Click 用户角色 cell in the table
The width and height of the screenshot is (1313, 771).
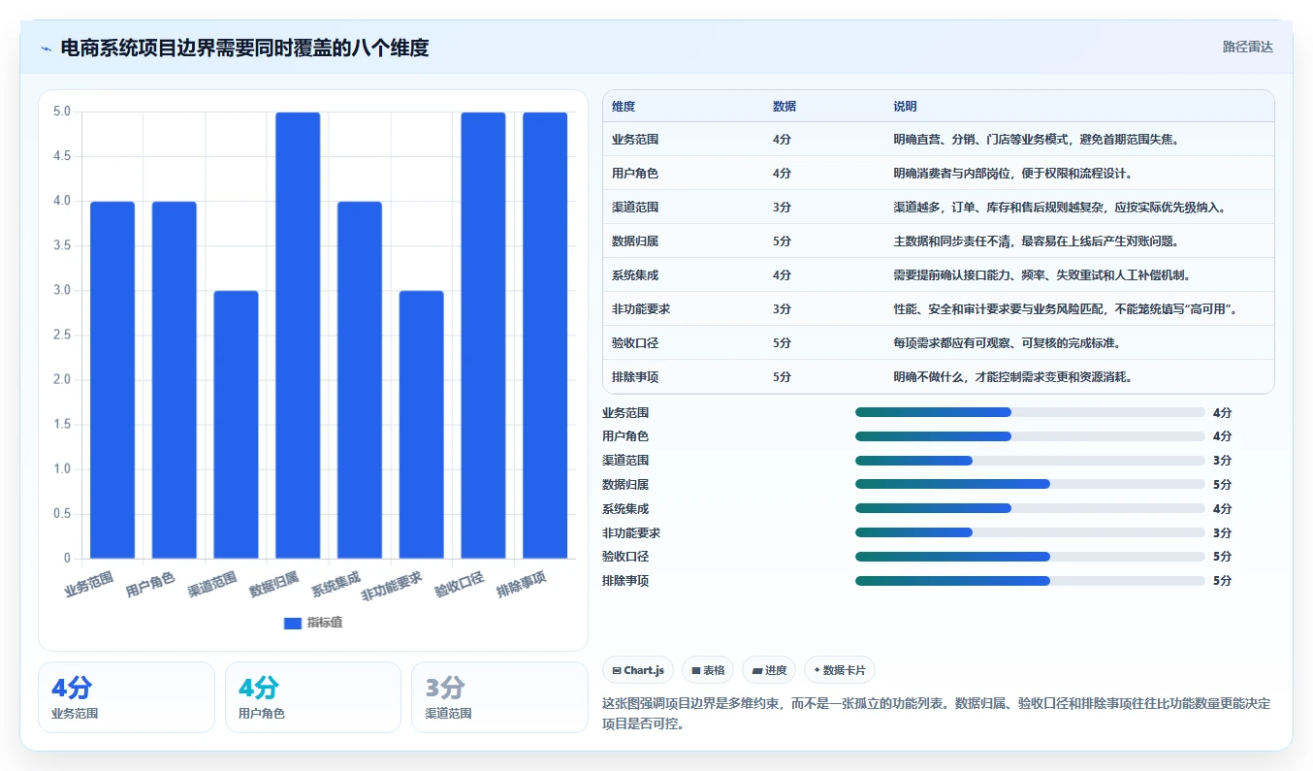click(x=635, y=174)
